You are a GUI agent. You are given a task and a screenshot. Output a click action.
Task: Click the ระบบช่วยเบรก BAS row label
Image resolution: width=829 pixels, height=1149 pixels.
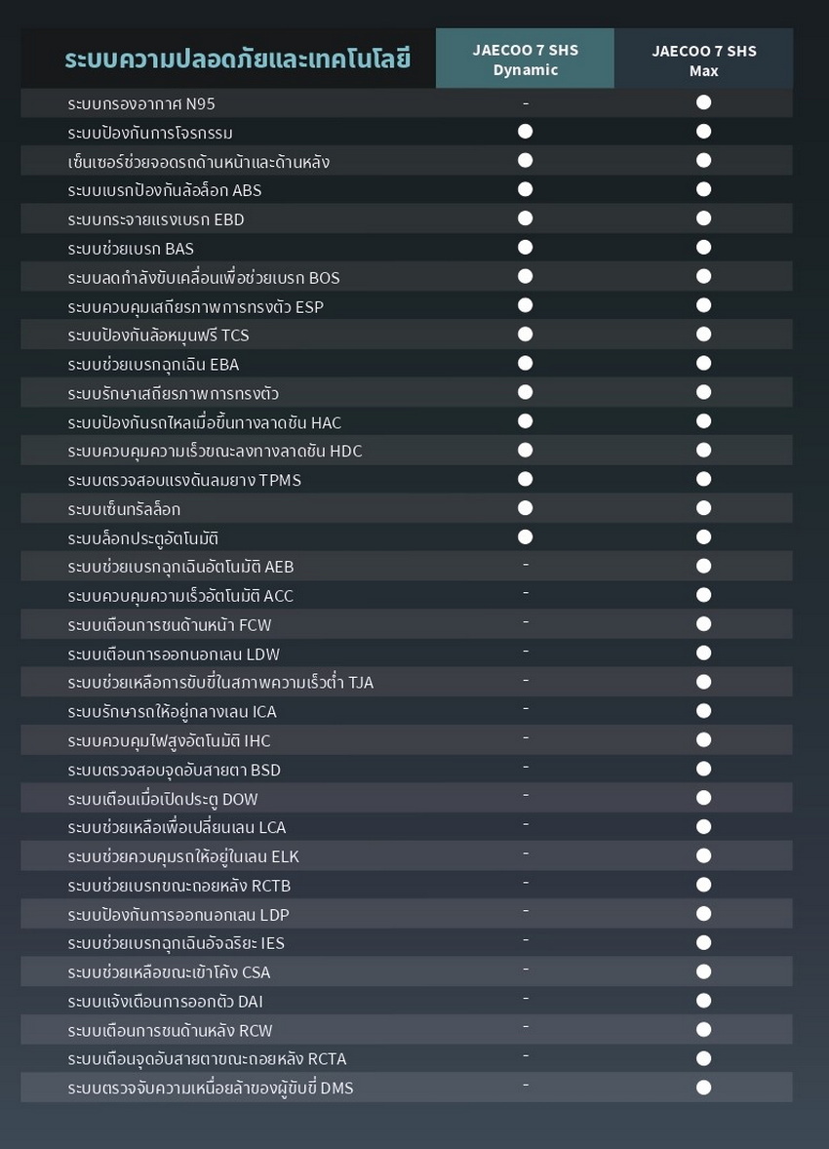pyautogui.click(x=131, y=249)
